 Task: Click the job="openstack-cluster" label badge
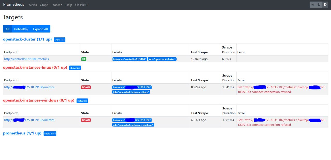coord(162,59)
